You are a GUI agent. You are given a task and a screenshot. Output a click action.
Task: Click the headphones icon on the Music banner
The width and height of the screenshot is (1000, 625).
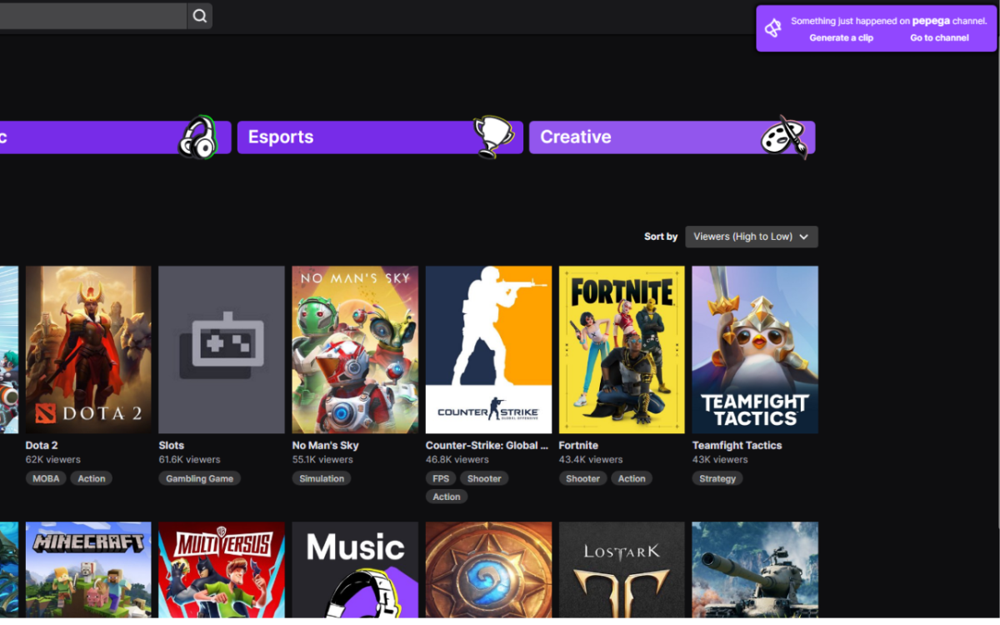(197, 137)
